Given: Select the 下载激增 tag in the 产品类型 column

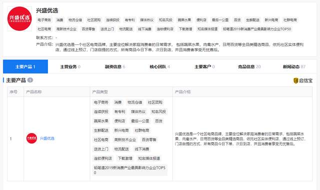Looking at the screenshot, I should pyautogui.click(x=125, y=159).
